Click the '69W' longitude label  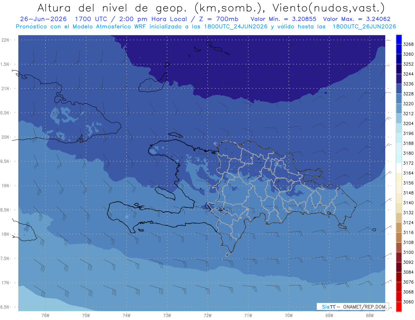click(329, 316)
